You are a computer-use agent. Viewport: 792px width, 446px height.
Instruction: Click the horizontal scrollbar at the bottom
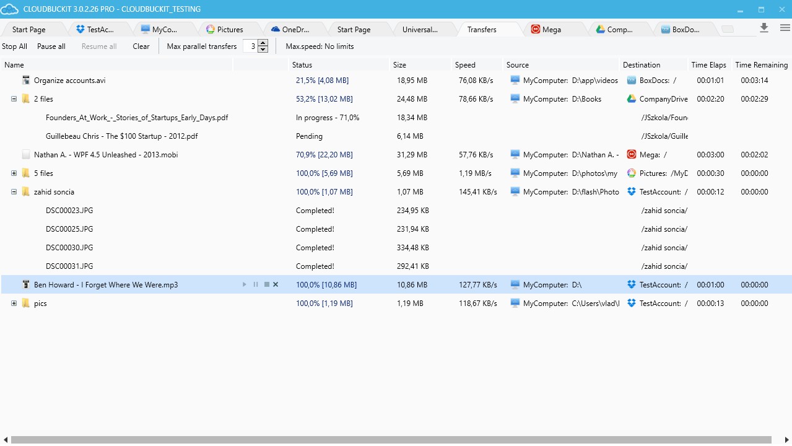(x=390, y=440)
